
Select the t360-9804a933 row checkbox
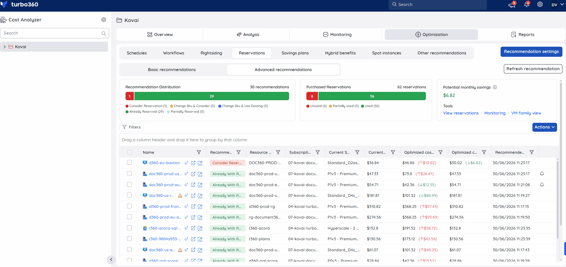129,238
